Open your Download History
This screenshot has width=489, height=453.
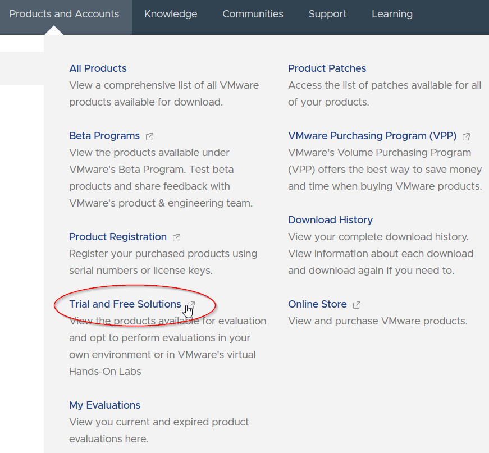click(330, 220)
